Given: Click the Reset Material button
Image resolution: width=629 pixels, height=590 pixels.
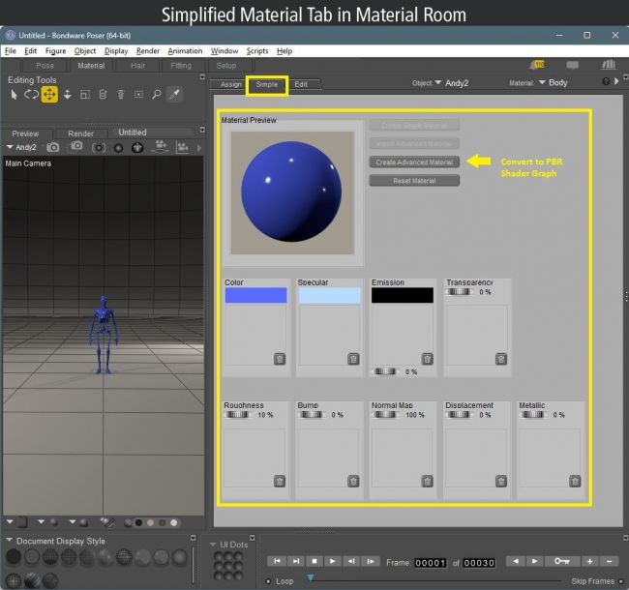Looking at the screenshot, I should [x=414, y=180].
